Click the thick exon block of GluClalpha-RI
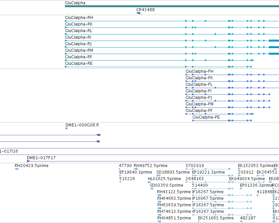 (274, 41)
